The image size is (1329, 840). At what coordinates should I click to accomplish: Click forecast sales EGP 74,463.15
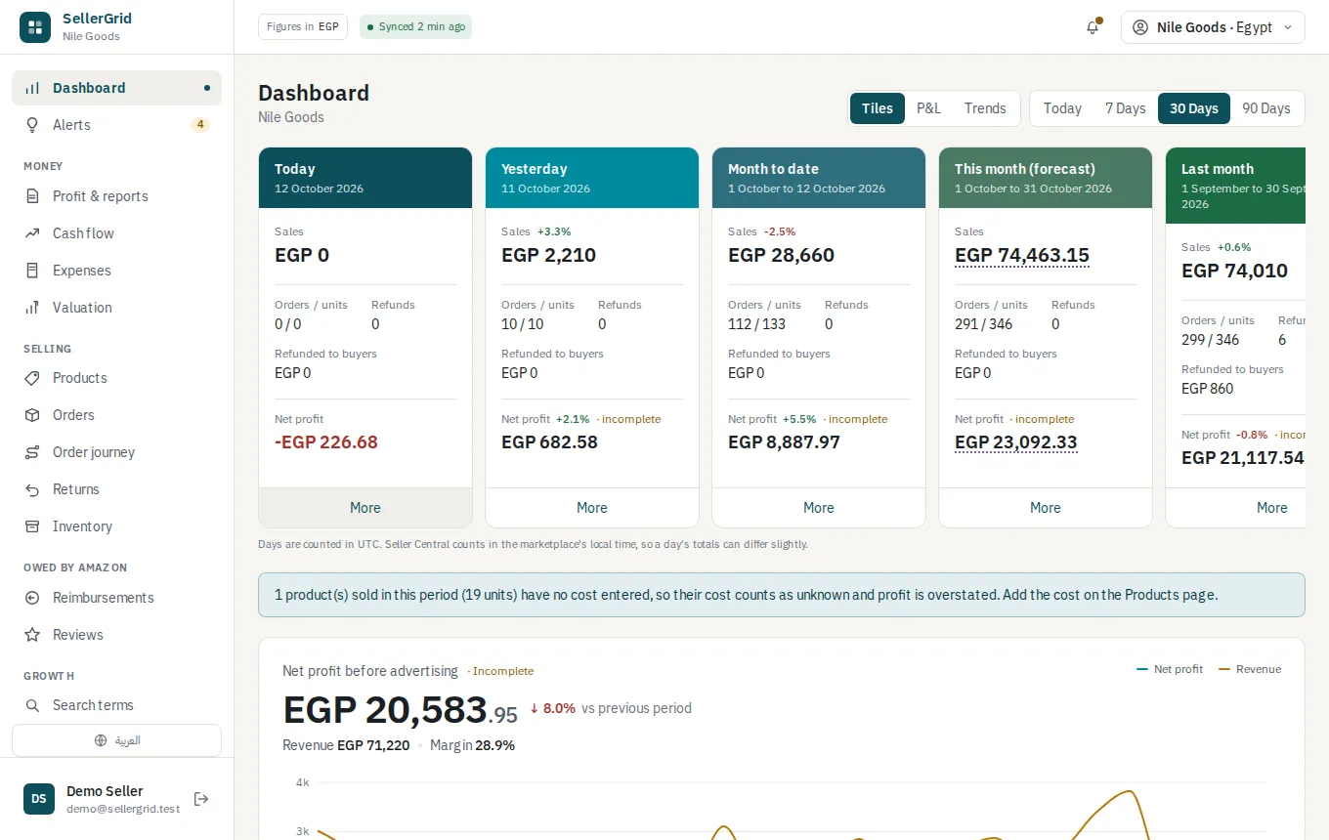click(x=1022, y=256)
